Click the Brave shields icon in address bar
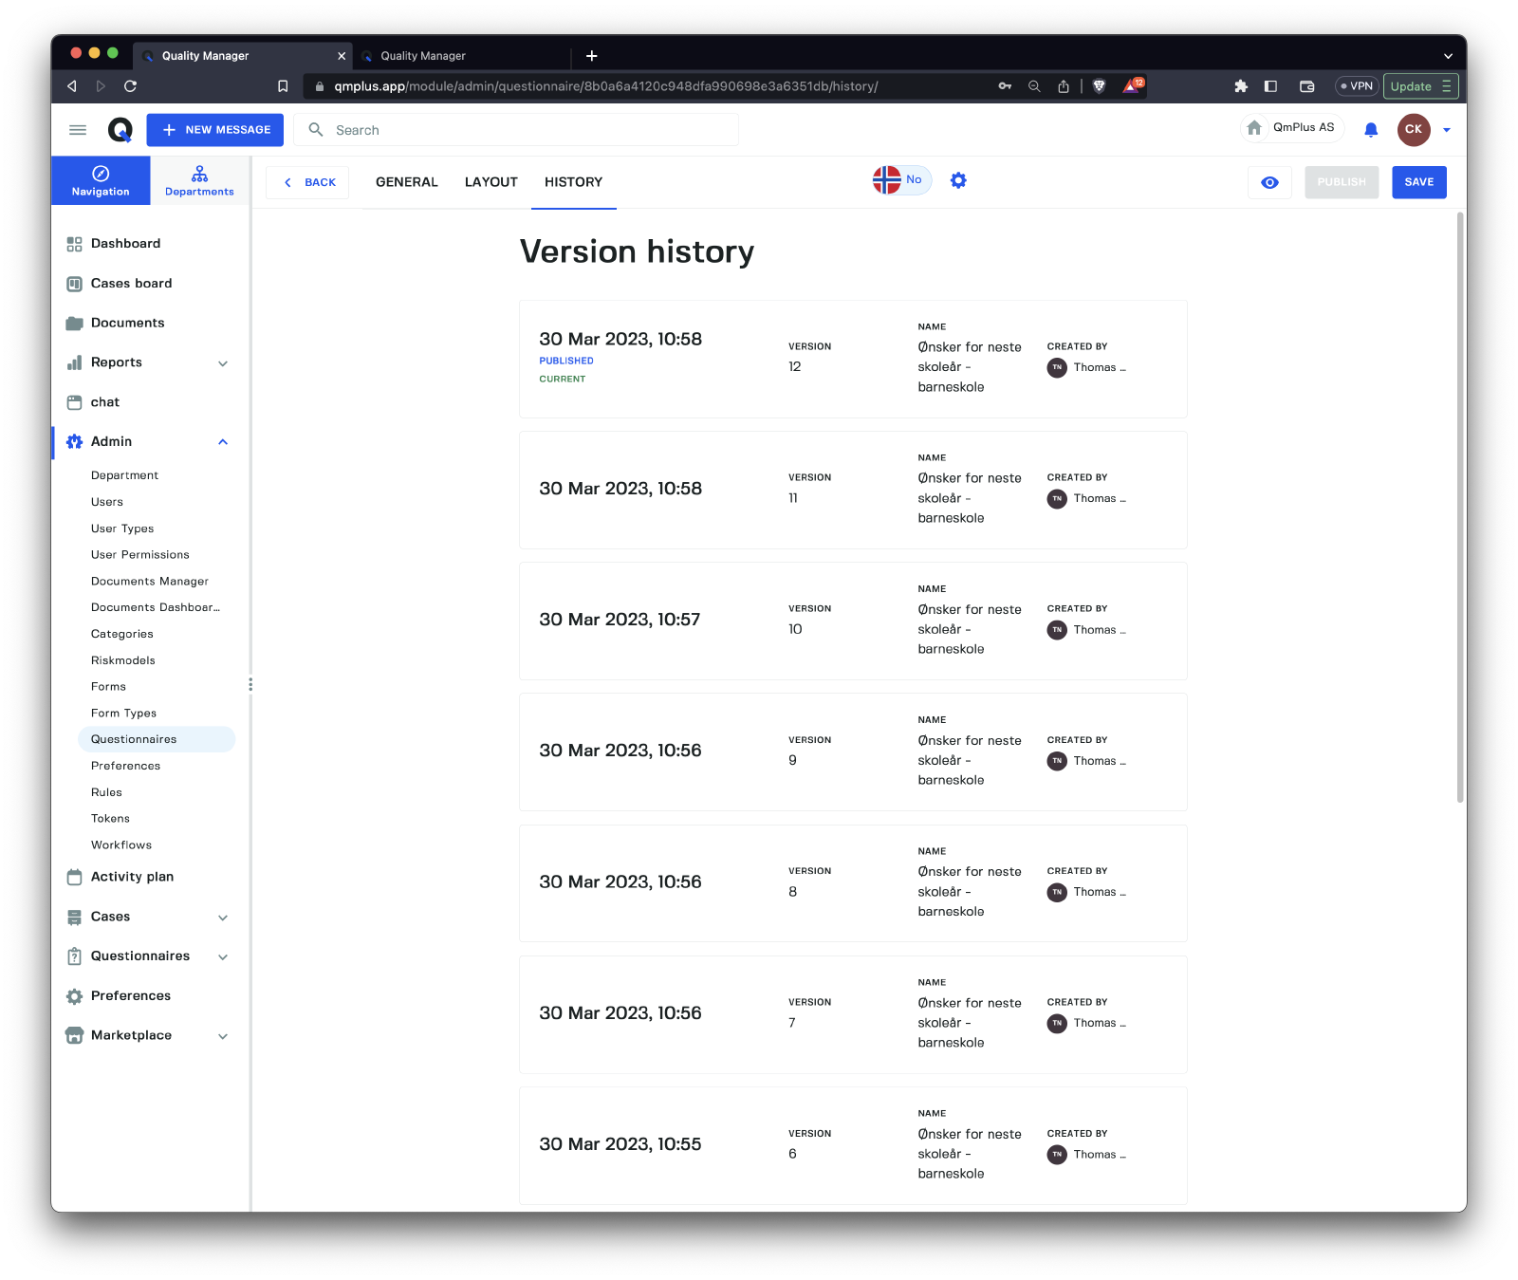 tap(1099, 86)
